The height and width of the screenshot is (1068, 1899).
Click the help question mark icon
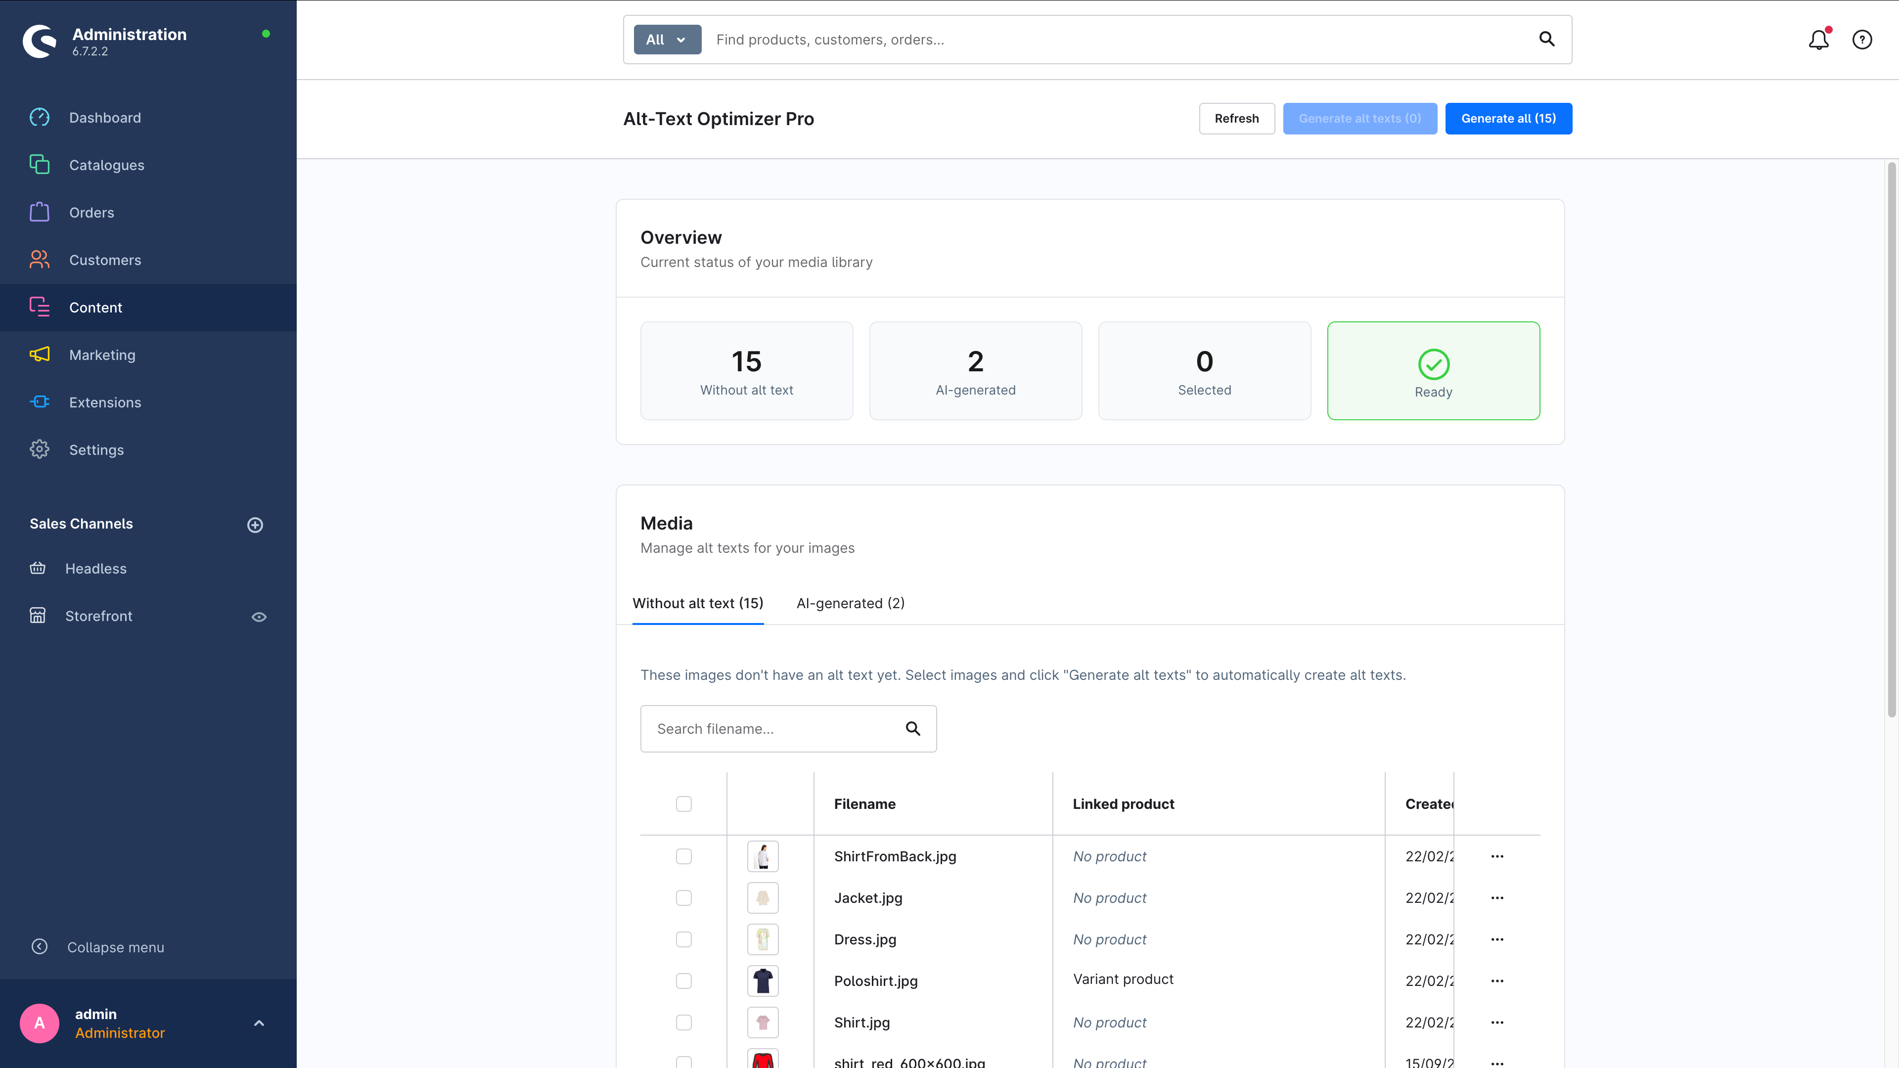(1861, 40)
